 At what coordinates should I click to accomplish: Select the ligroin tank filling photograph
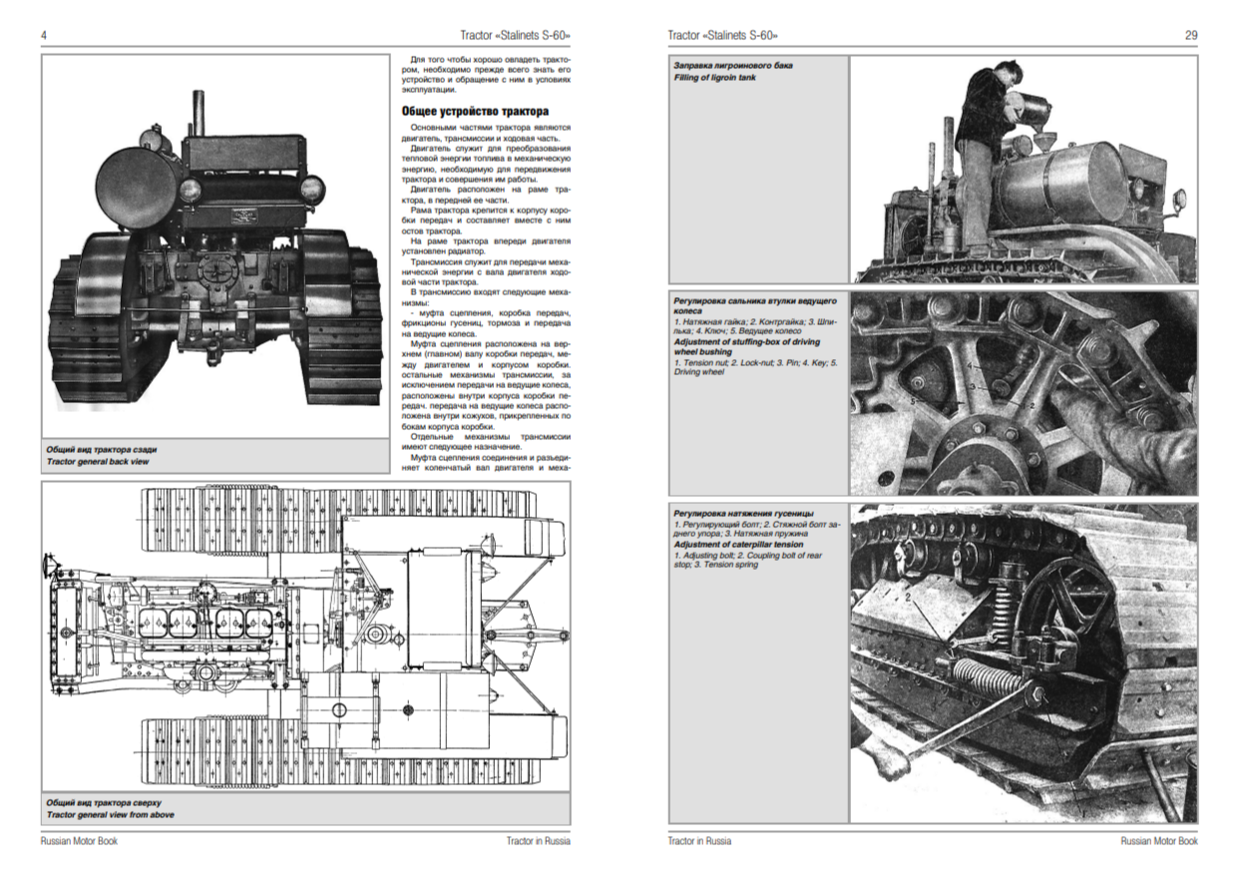tap(1024, 170)
